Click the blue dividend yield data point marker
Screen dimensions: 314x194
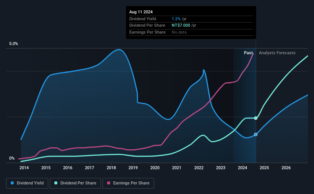click(256, 134)
